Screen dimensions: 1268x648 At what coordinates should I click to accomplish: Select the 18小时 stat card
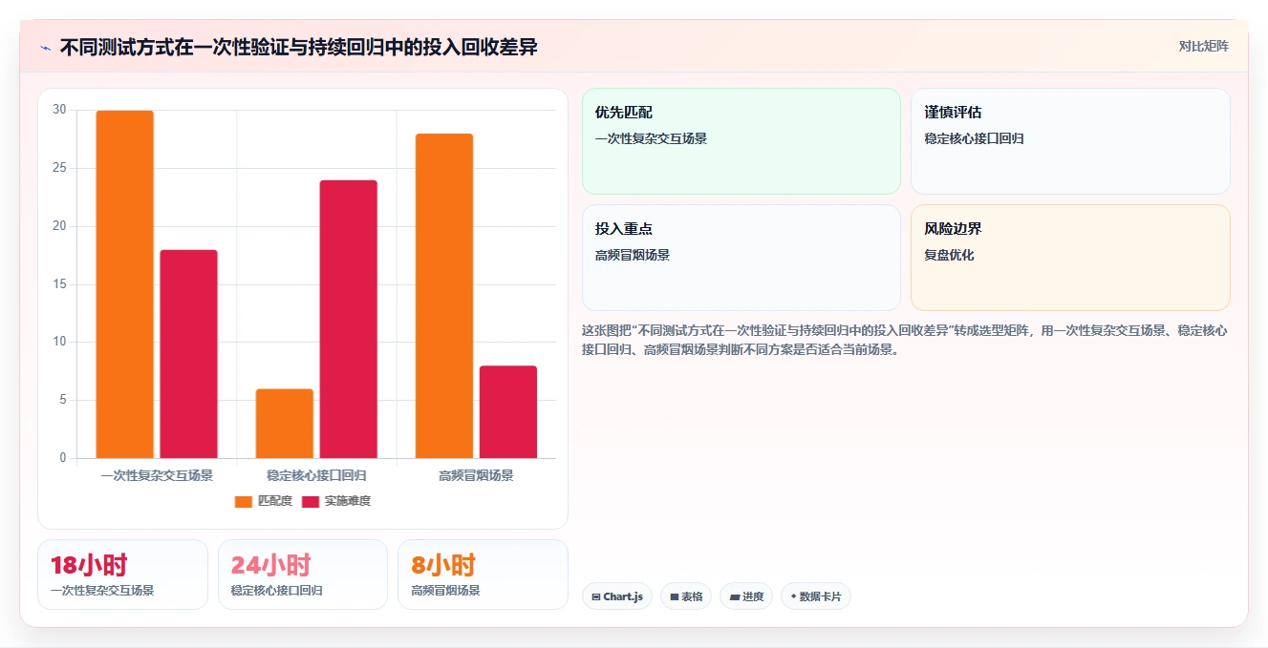(122, 575)
